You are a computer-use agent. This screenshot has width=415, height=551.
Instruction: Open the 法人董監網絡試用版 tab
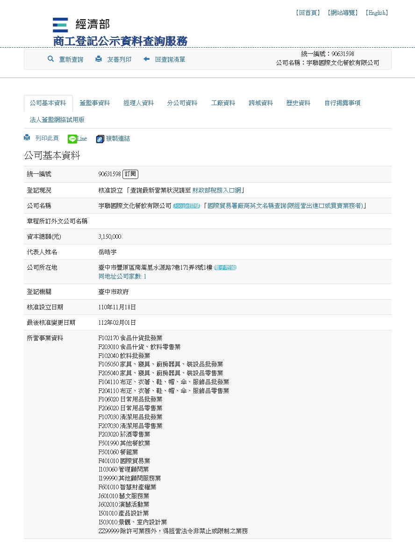[57, 120]
